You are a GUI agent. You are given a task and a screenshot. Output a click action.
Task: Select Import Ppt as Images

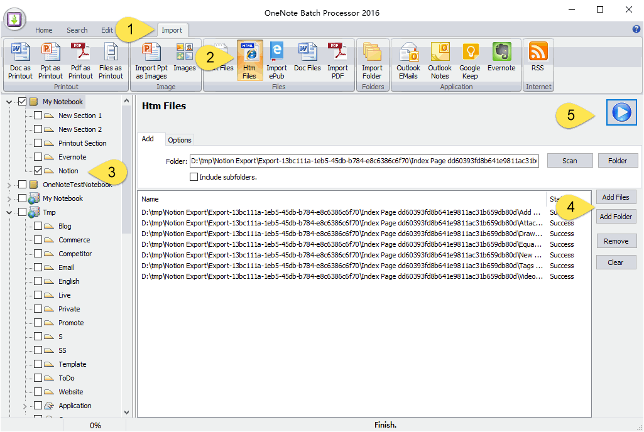[x=151, y=61]
